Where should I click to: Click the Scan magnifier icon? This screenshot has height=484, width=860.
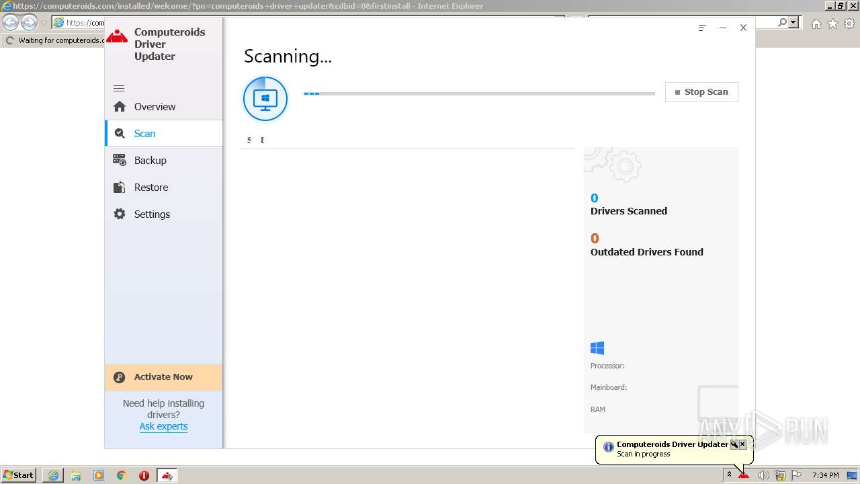tap(120, 133)
